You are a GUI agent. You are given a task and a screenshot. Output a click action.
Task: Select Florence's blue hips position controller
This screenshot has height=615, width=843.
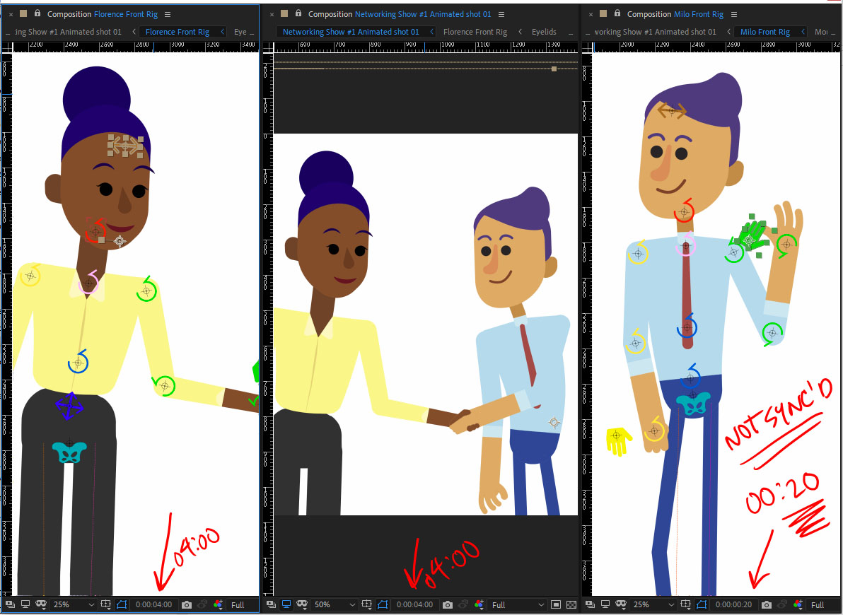coord(69,406)
